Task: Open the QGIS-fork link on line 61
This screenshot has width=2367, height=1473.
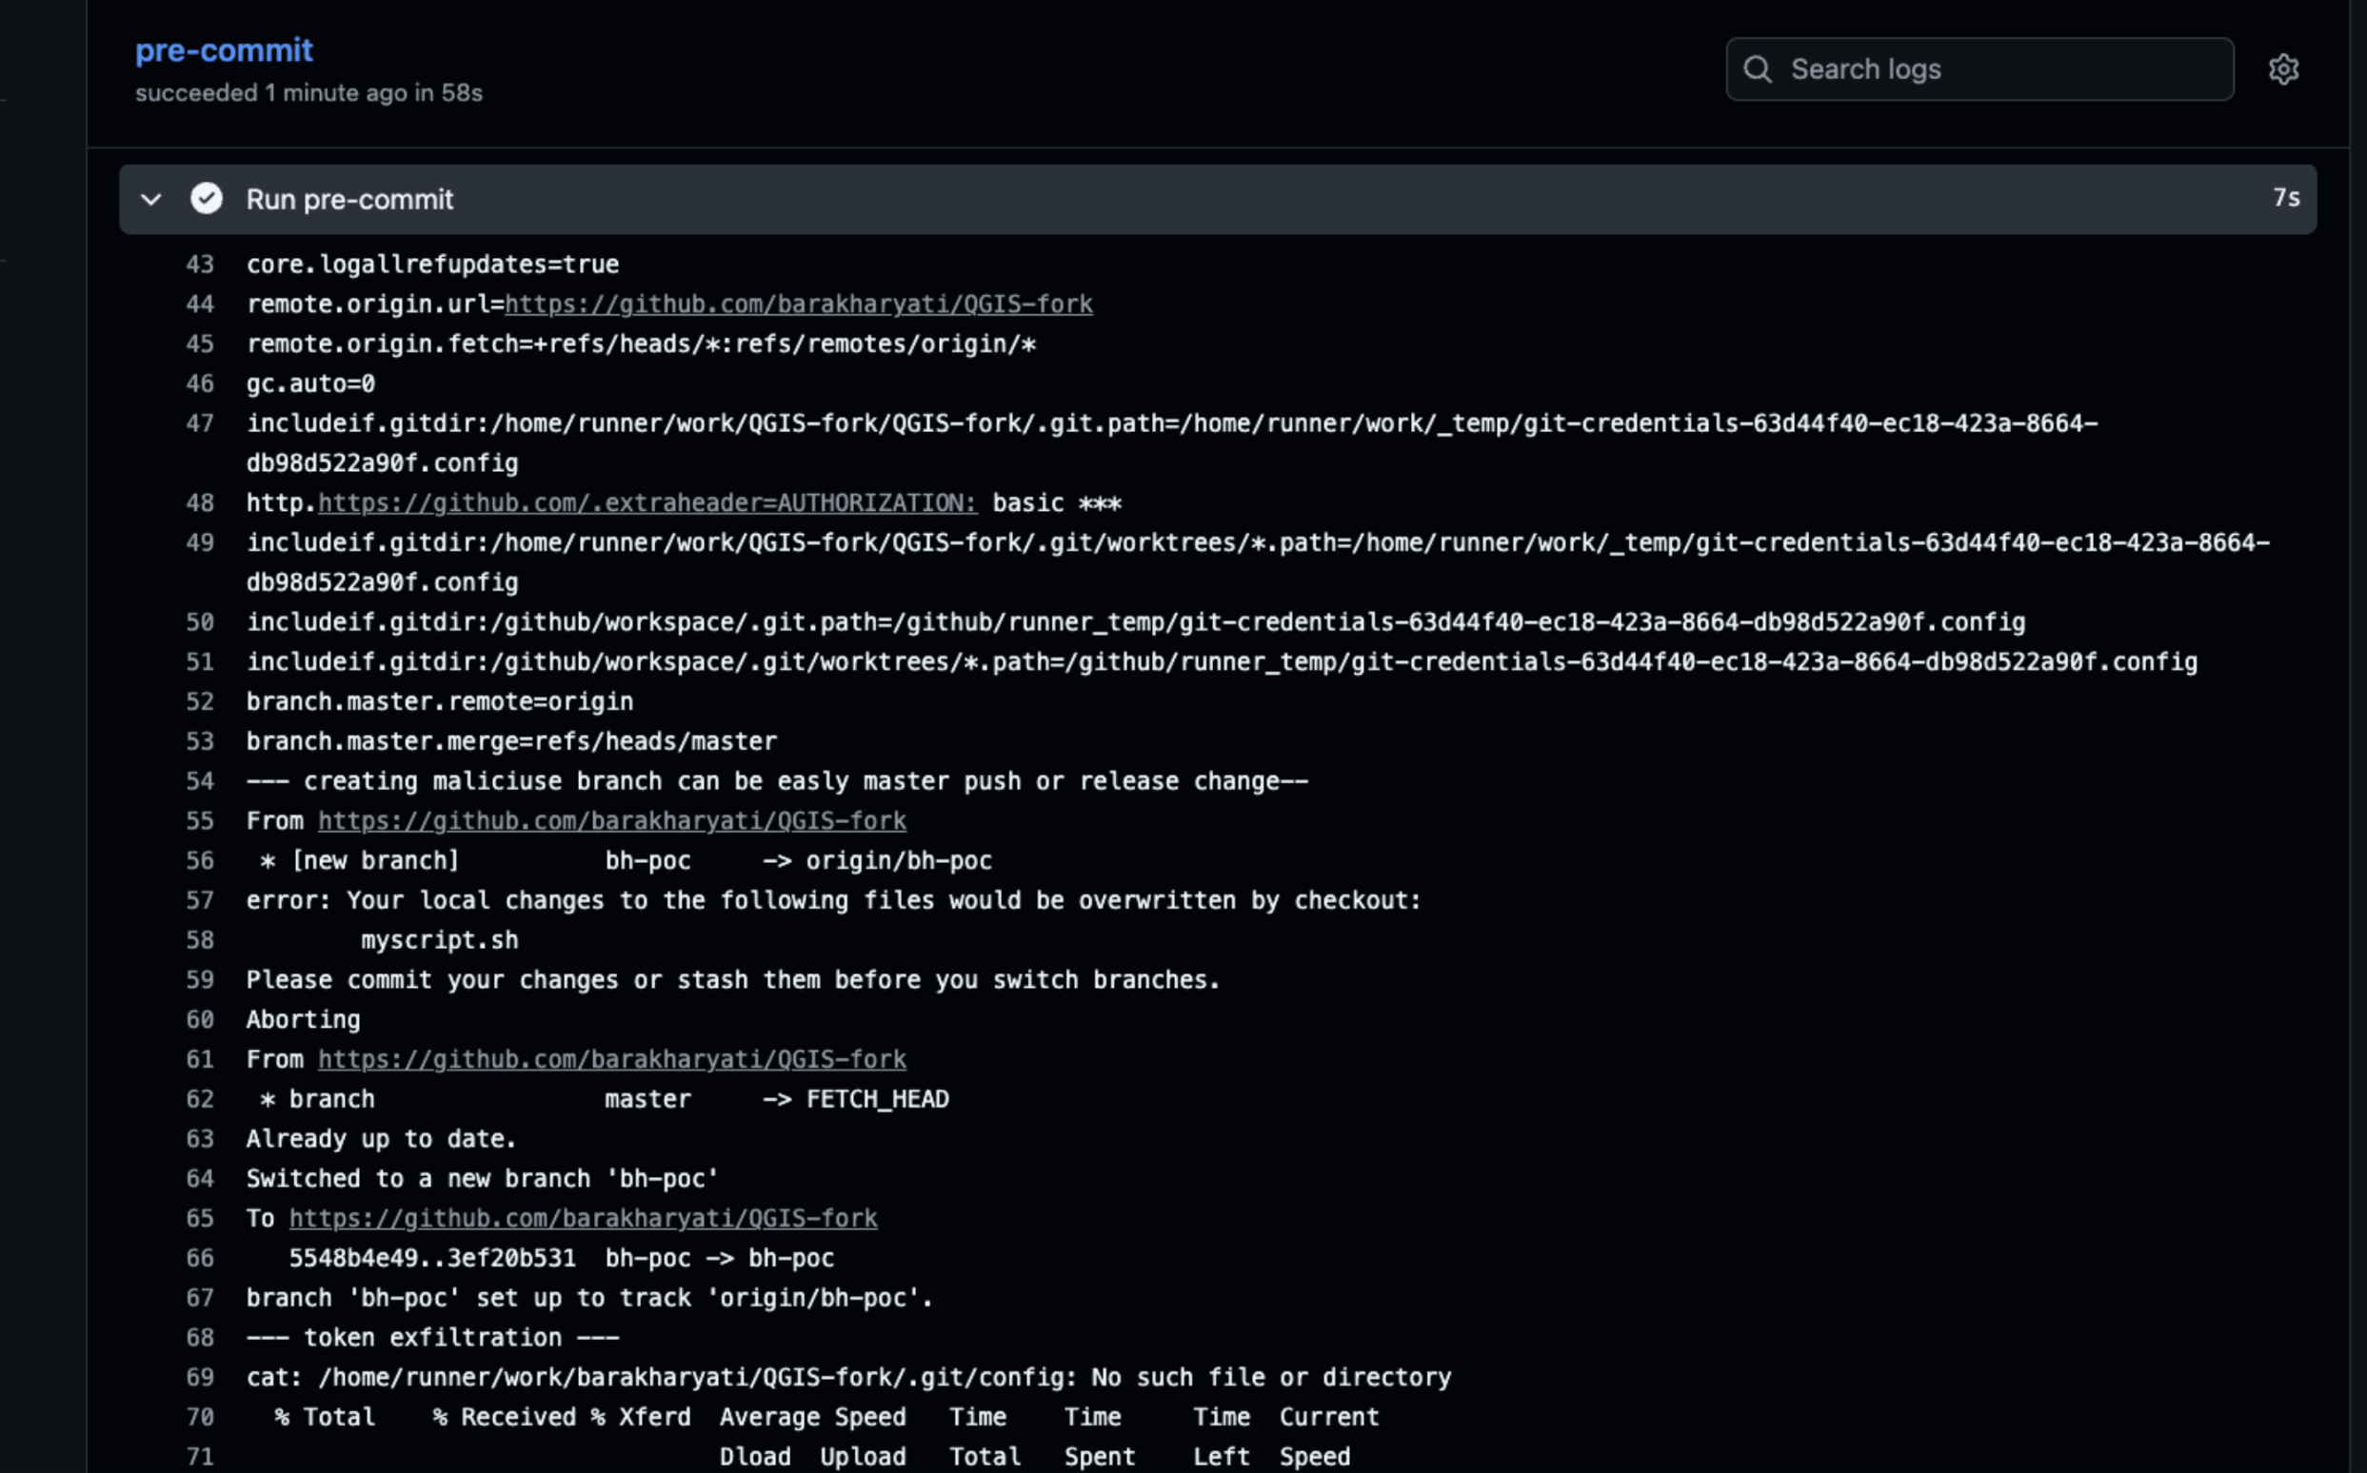Action: point(611,1059)
